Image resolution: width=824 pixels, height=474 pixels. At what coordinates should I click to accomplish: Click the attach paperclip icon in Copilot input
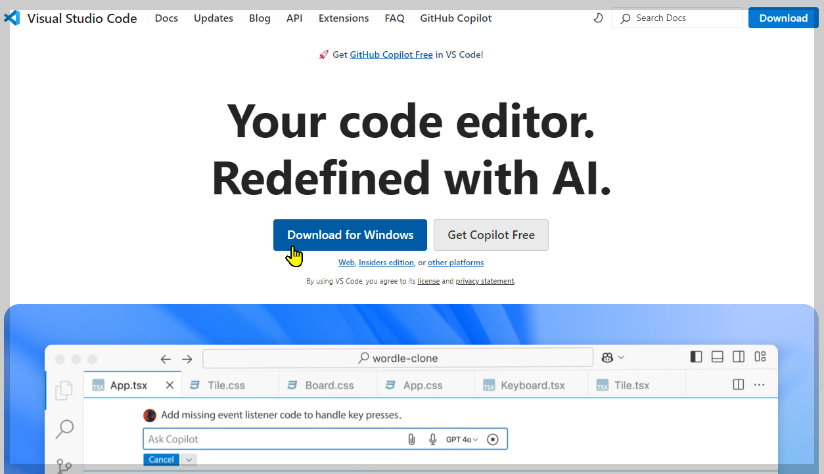click(411, 439)
